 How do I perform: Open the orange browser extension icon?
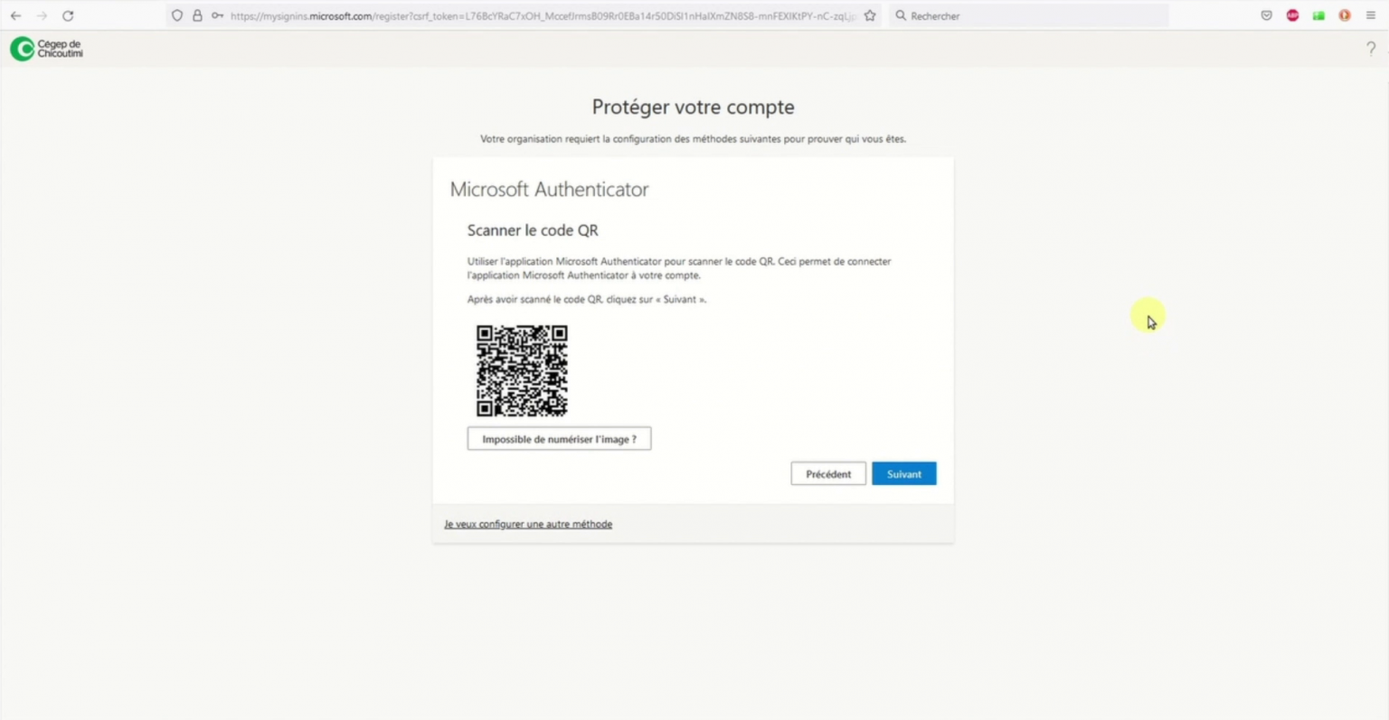click(x=1344, y=15)
